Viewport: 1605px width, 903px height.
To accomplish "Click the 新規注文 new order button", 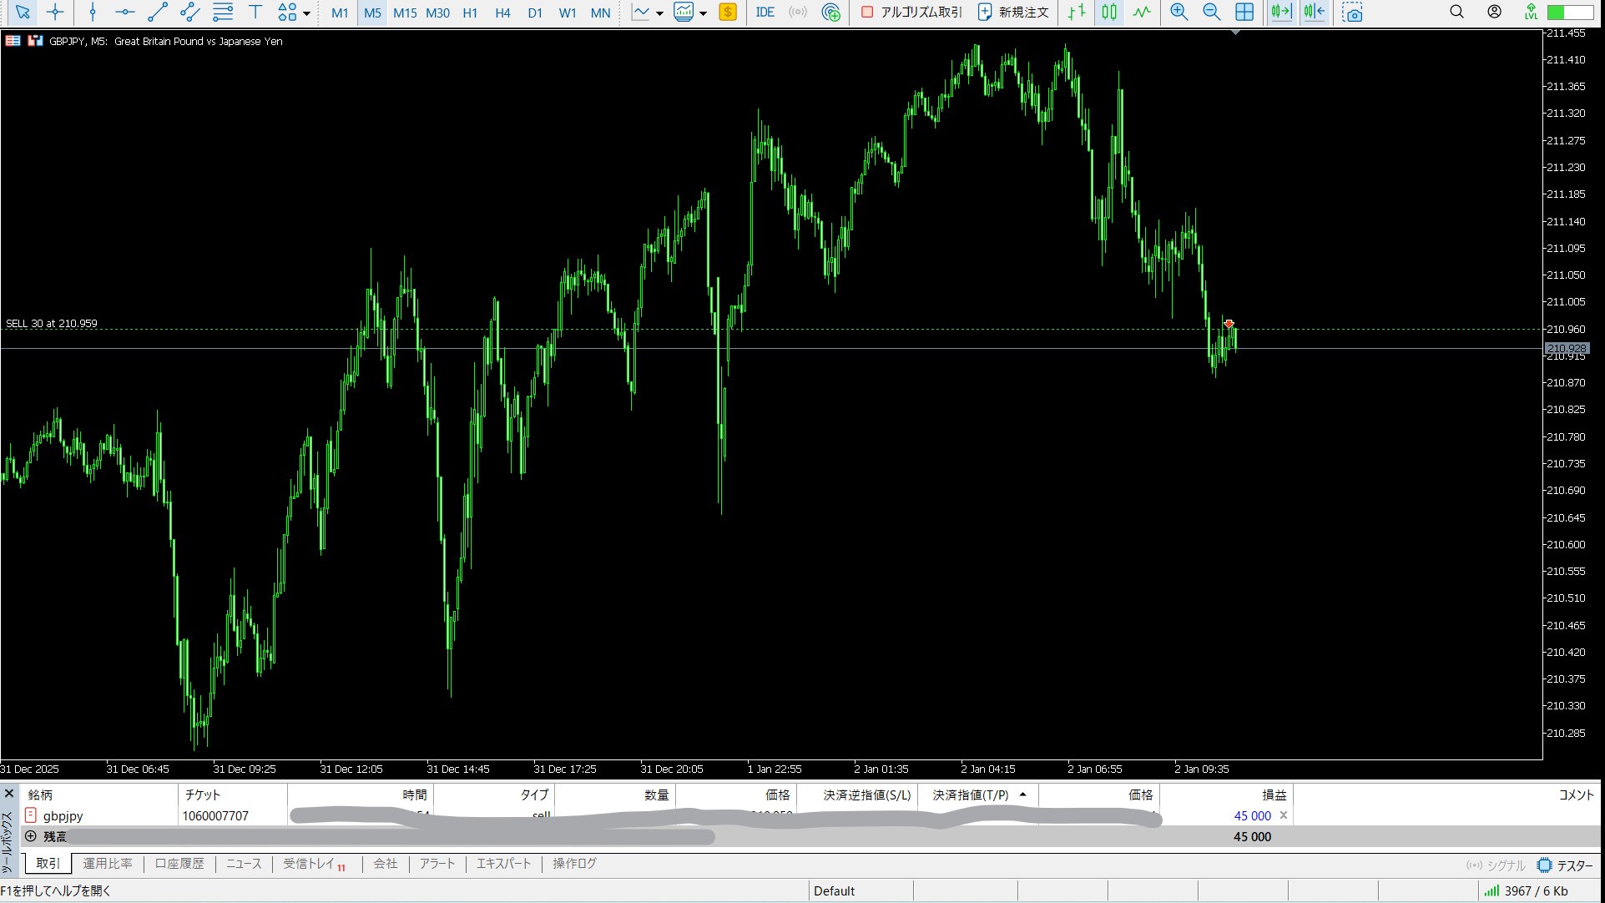I will pos(1013,12).
